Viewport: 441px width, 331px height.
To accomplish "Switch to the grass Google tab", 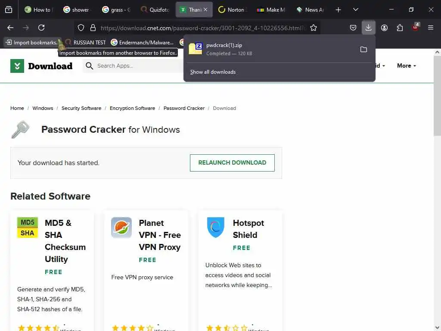I will point(116,9).
